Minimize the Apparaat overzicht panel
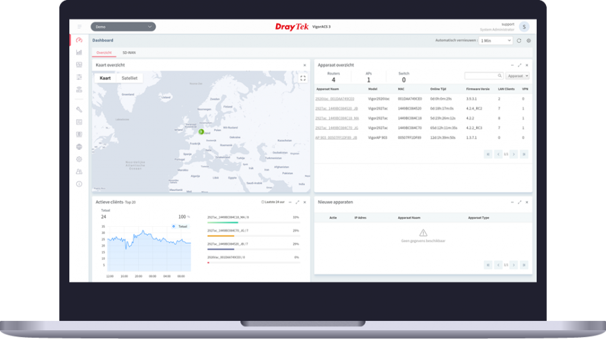The image size is (606, 339). 512,65
